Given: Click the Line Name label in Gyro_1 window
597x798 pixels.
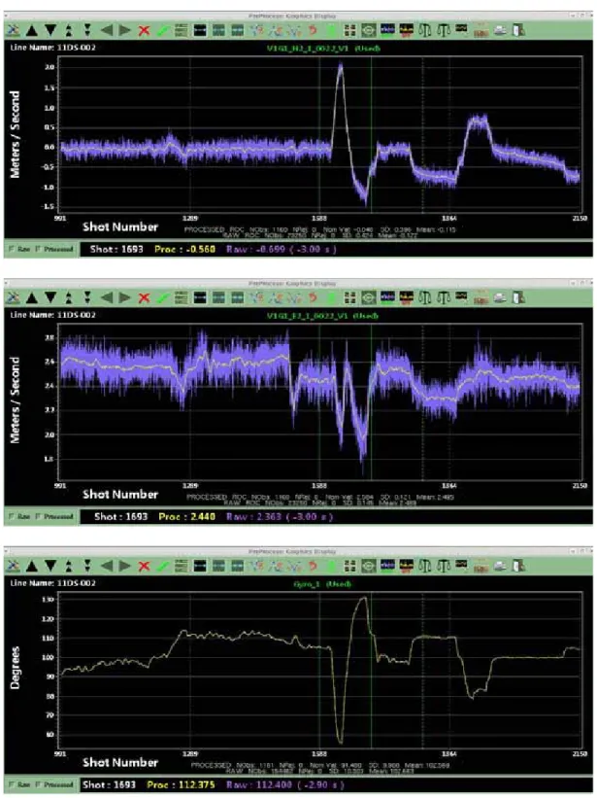Looking at the screenshot, I should click(52, 583).
